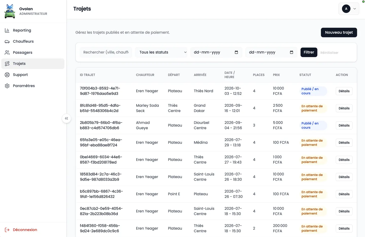
Task: Open Détails for trip 18583d84
Action: pyautogui.click(x=344, y=177)
